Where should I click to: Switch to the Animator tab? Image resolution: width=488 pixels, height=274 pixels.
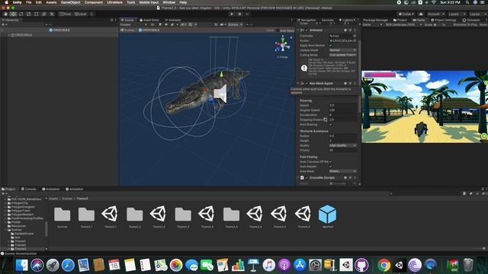pyautogui.click(x=173, y=20)
